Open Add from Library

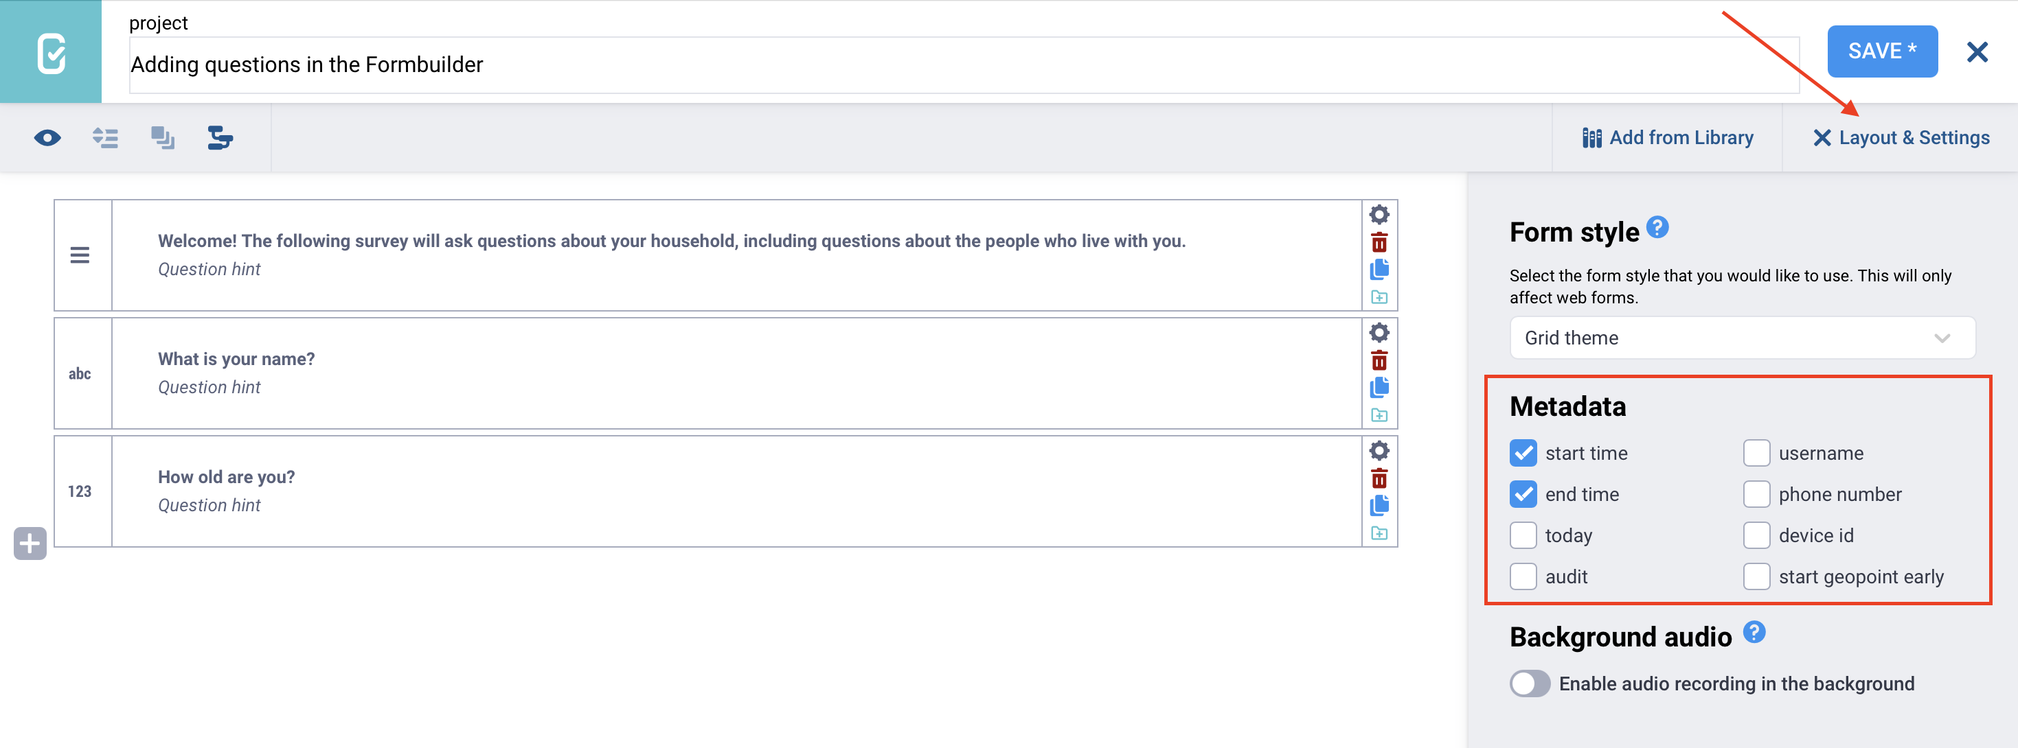coord(1668,139)
